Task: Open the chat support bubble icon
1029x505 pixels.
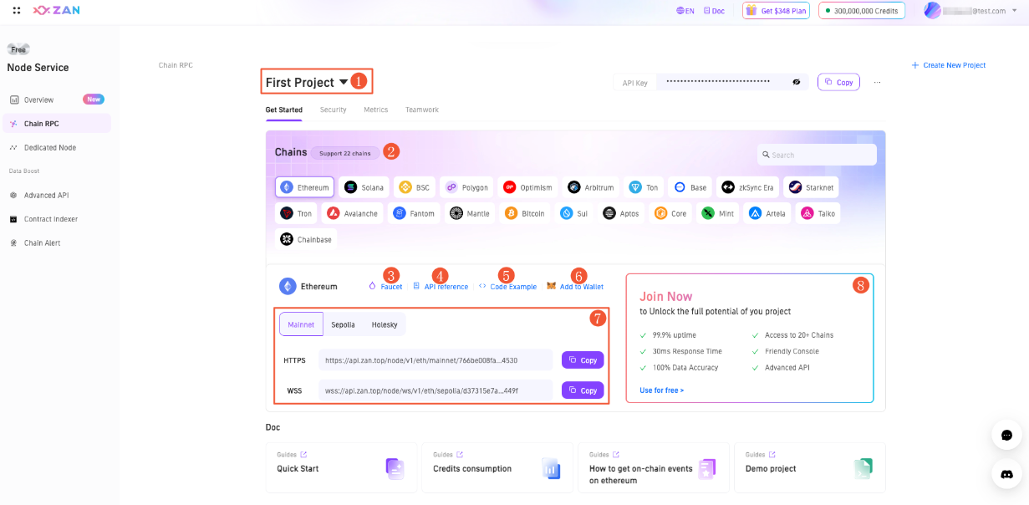Action: pos(1006,435)
